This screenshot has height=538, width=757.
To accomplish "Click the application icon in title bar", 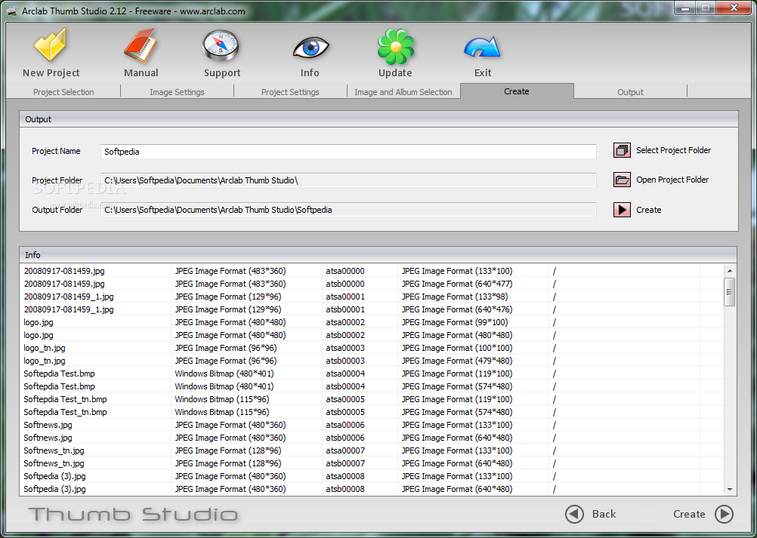I will click(x=11, y=11).
